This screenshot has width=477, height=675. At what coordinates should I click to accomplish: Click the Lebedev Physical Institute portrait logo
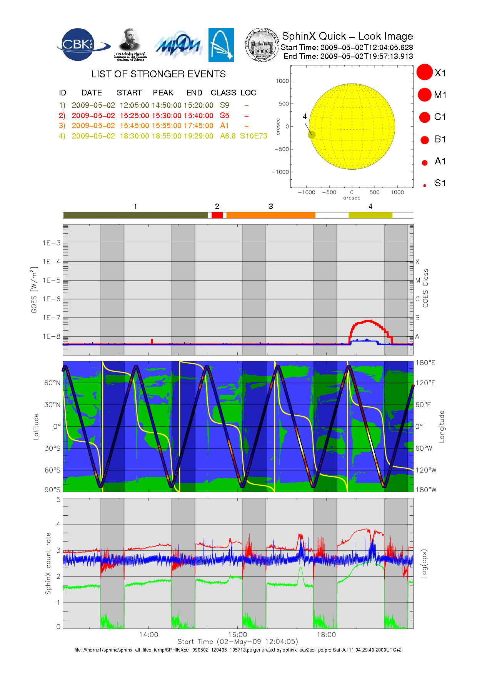[130, 45]
